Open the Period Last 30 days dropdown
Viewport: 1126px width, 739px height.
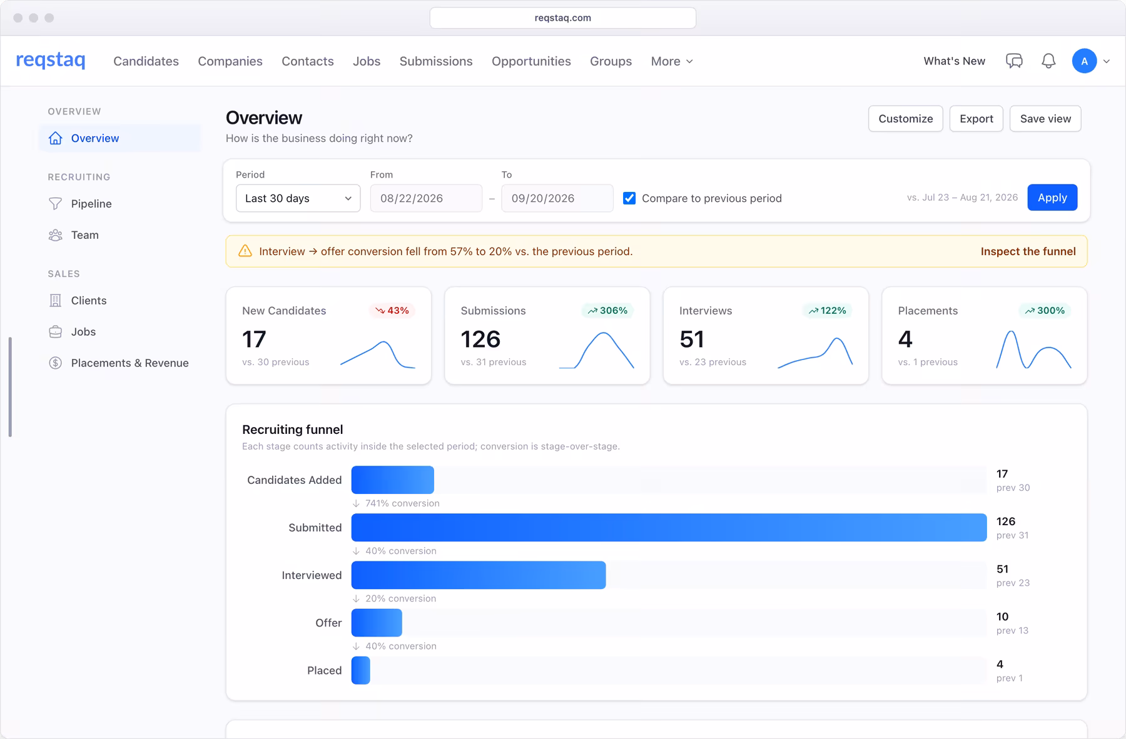click(298, 198)
